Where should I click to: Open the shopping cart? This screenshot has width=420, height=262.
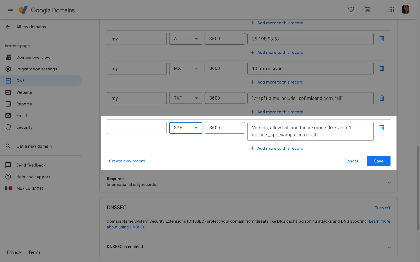367,9
